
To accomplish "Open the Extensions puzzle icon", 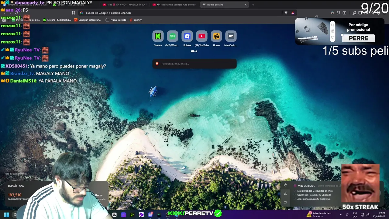I will [x=338, y=13].
